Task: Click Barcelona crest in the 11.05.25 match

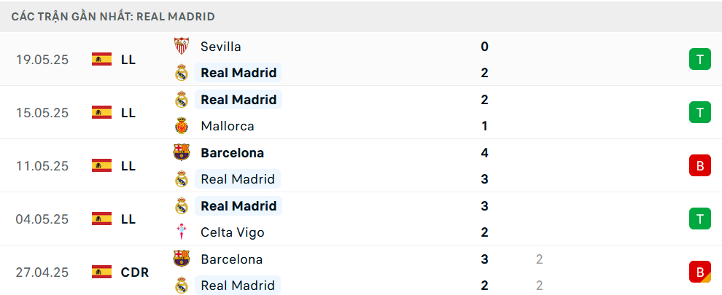Action: tap(182, 153)
